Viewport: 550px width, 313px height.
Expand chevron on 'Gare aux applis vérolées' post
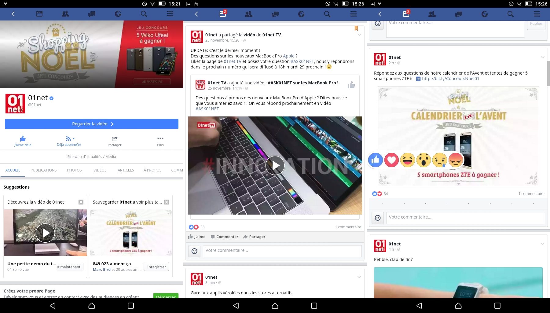(359, 277)
